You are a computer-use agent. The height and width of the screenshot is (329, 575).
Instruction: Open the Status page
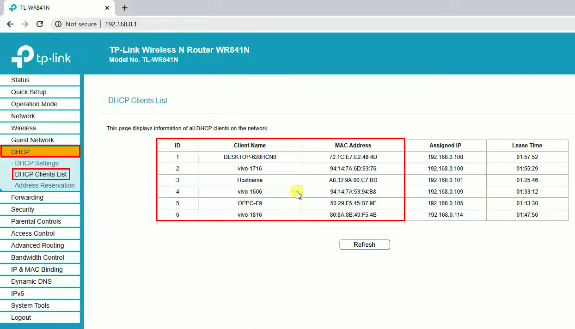(x=20, y=80)
